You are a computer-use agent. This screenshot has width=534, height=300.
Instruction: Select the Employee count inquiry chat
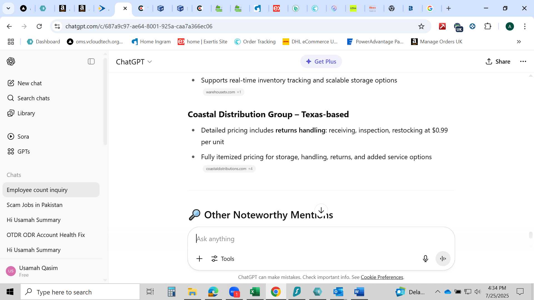click(x=51, y=190)
